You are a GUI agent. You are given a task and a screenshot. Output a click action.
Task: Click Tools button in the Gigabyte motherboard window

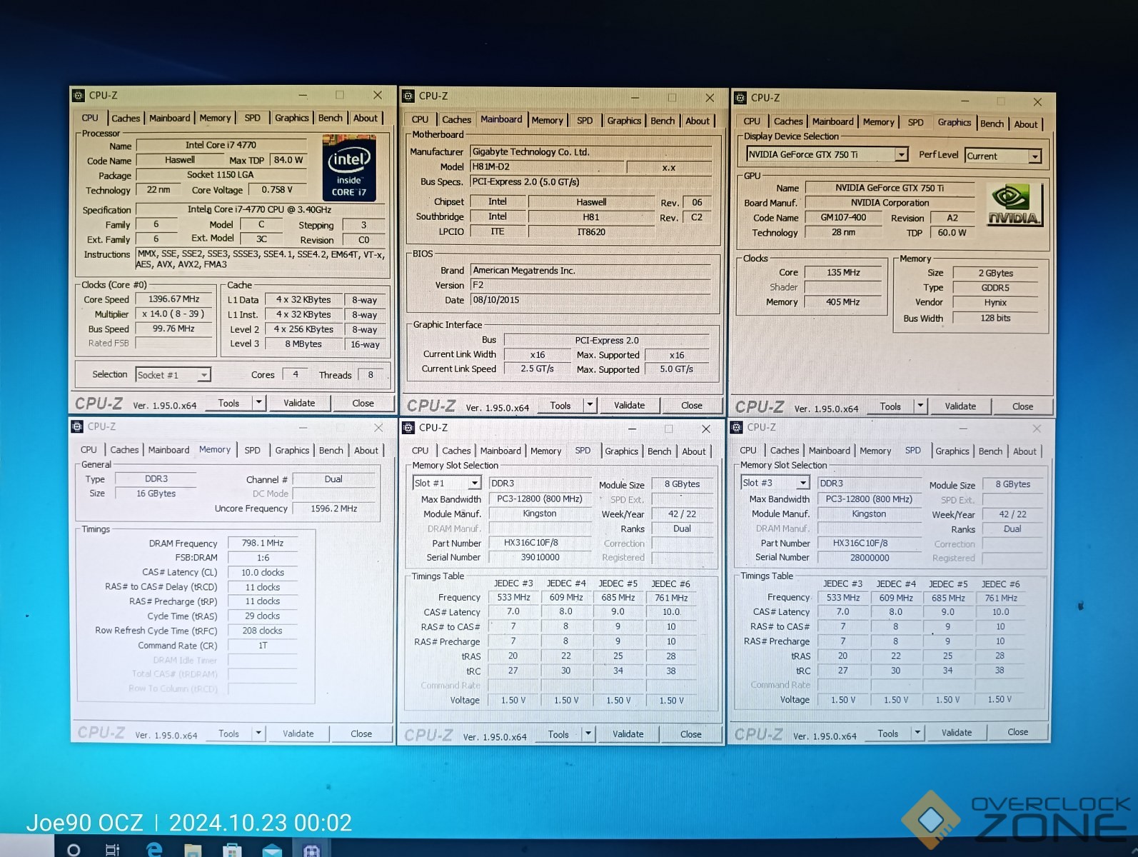(x=560, y=406)
